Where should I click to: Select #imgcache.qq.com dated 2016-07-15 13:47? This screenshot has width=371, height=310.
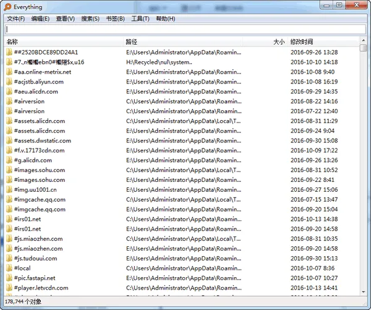click(x=40, y=200)
